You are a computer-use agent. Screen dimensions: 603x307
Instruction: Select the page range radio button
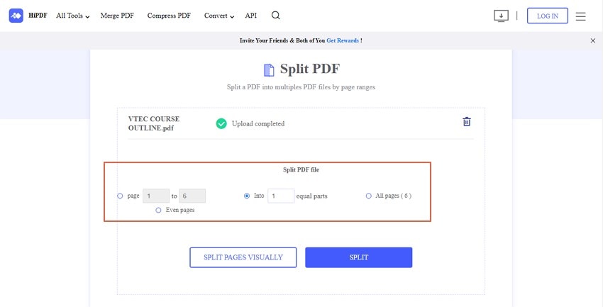(120, 196)
